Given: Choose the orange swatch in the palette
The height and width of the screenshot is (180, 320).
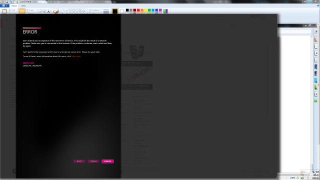Looking at the screenshot, I should click(142, 10).
